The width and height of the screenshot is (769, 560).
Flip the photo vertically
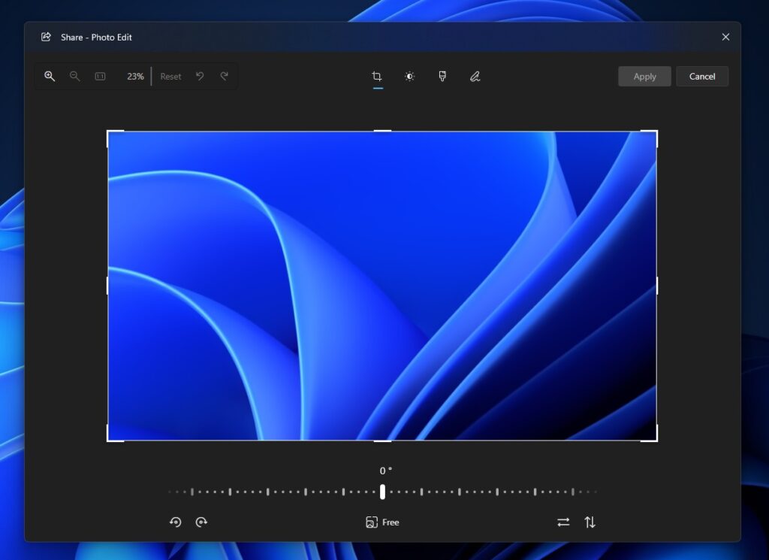[590, 522]
